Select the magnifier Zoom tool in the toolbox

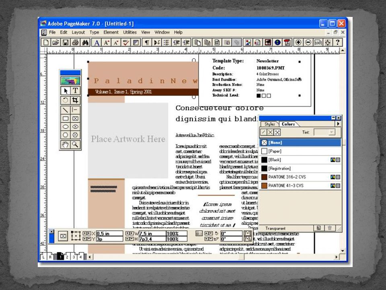[75, 145]
